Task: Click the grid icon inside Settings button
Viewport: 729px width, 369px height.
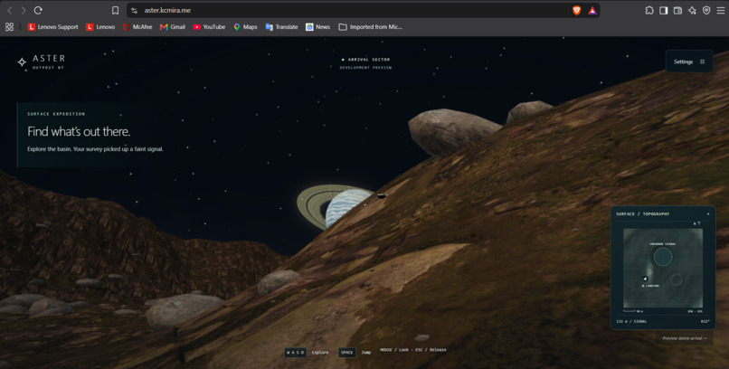Action: pos(702,61)
